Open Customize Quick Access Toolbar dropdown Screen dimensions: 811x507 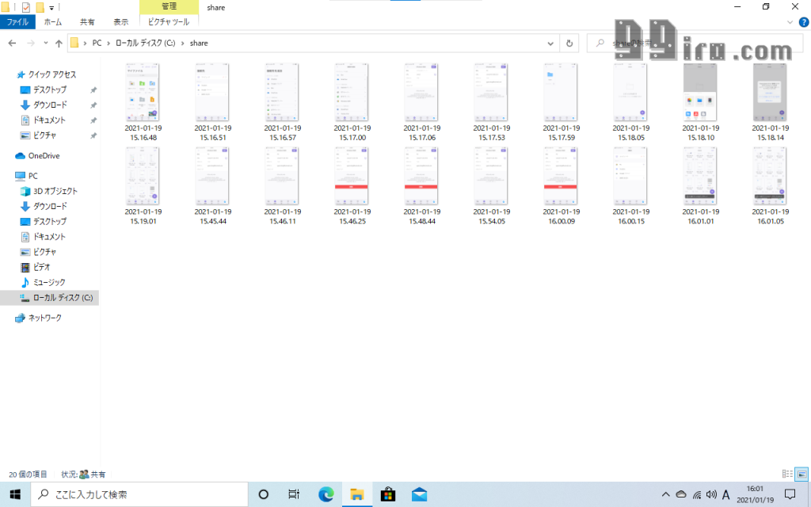point(52,7)
